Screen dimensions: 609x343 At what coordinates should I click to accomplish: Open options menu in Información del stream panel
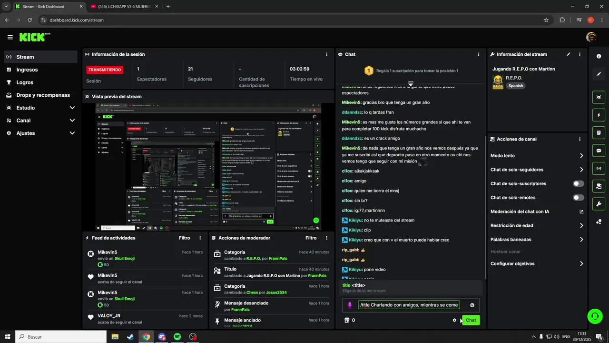(x=580, y=54)
